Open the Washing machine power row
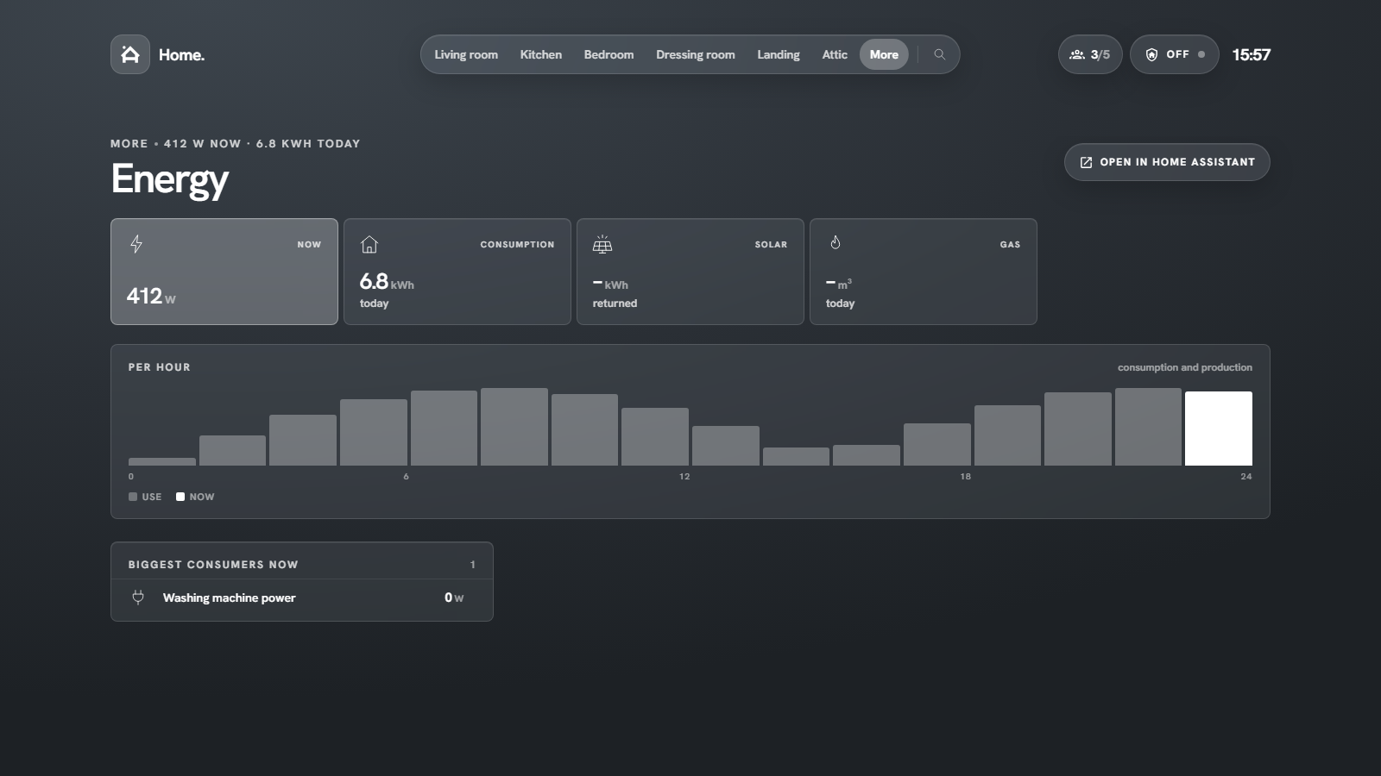The height and width of the screenshot is (776, 1381). click(302, 598)
